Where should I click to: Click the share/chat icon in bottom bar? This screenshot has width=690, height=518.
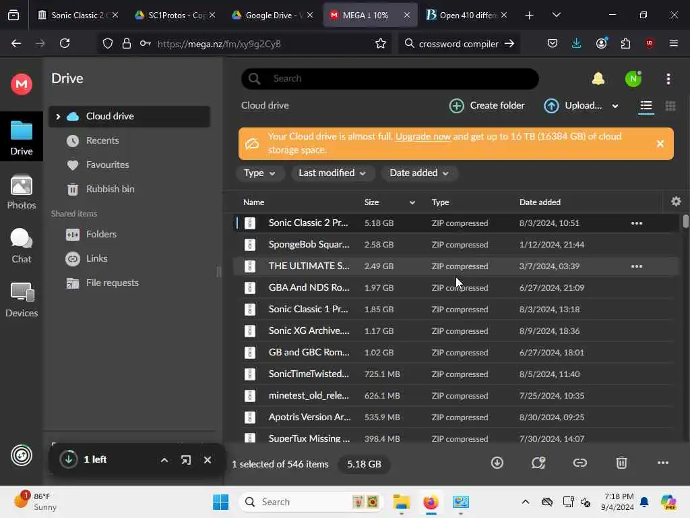tap(538, 463)
